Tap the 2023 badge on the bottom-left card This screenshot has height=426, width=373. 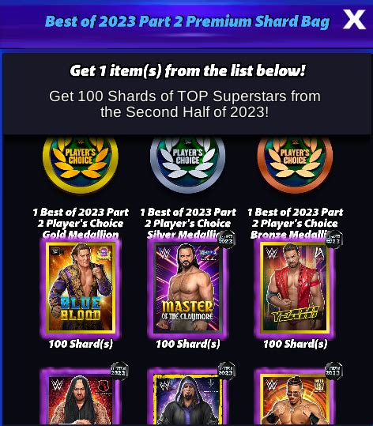119,371
